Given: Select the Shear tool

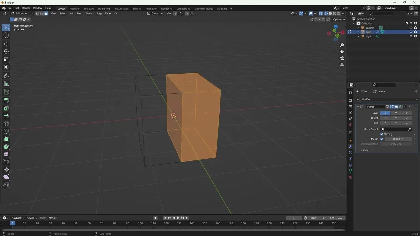Looking at the screenshot, I should [6, 177].
